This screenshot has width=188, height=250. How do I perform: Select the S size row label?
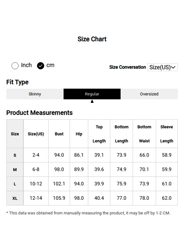15,155
